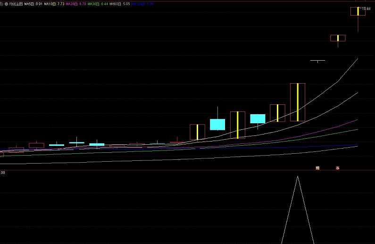Select the MA5日 8.91 readout
This screenshot has height=244, width=375.
tap(33, 4)
